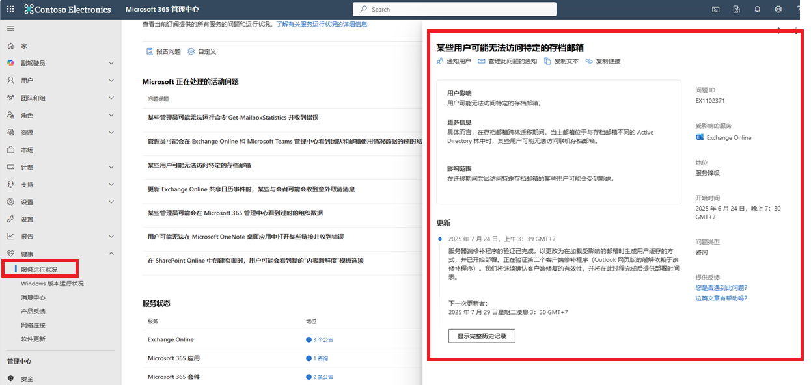Collapse sidebar with the hamburger icon
Image resolution: width=811 pixels, height=385 pixels.
click(10, 29)
